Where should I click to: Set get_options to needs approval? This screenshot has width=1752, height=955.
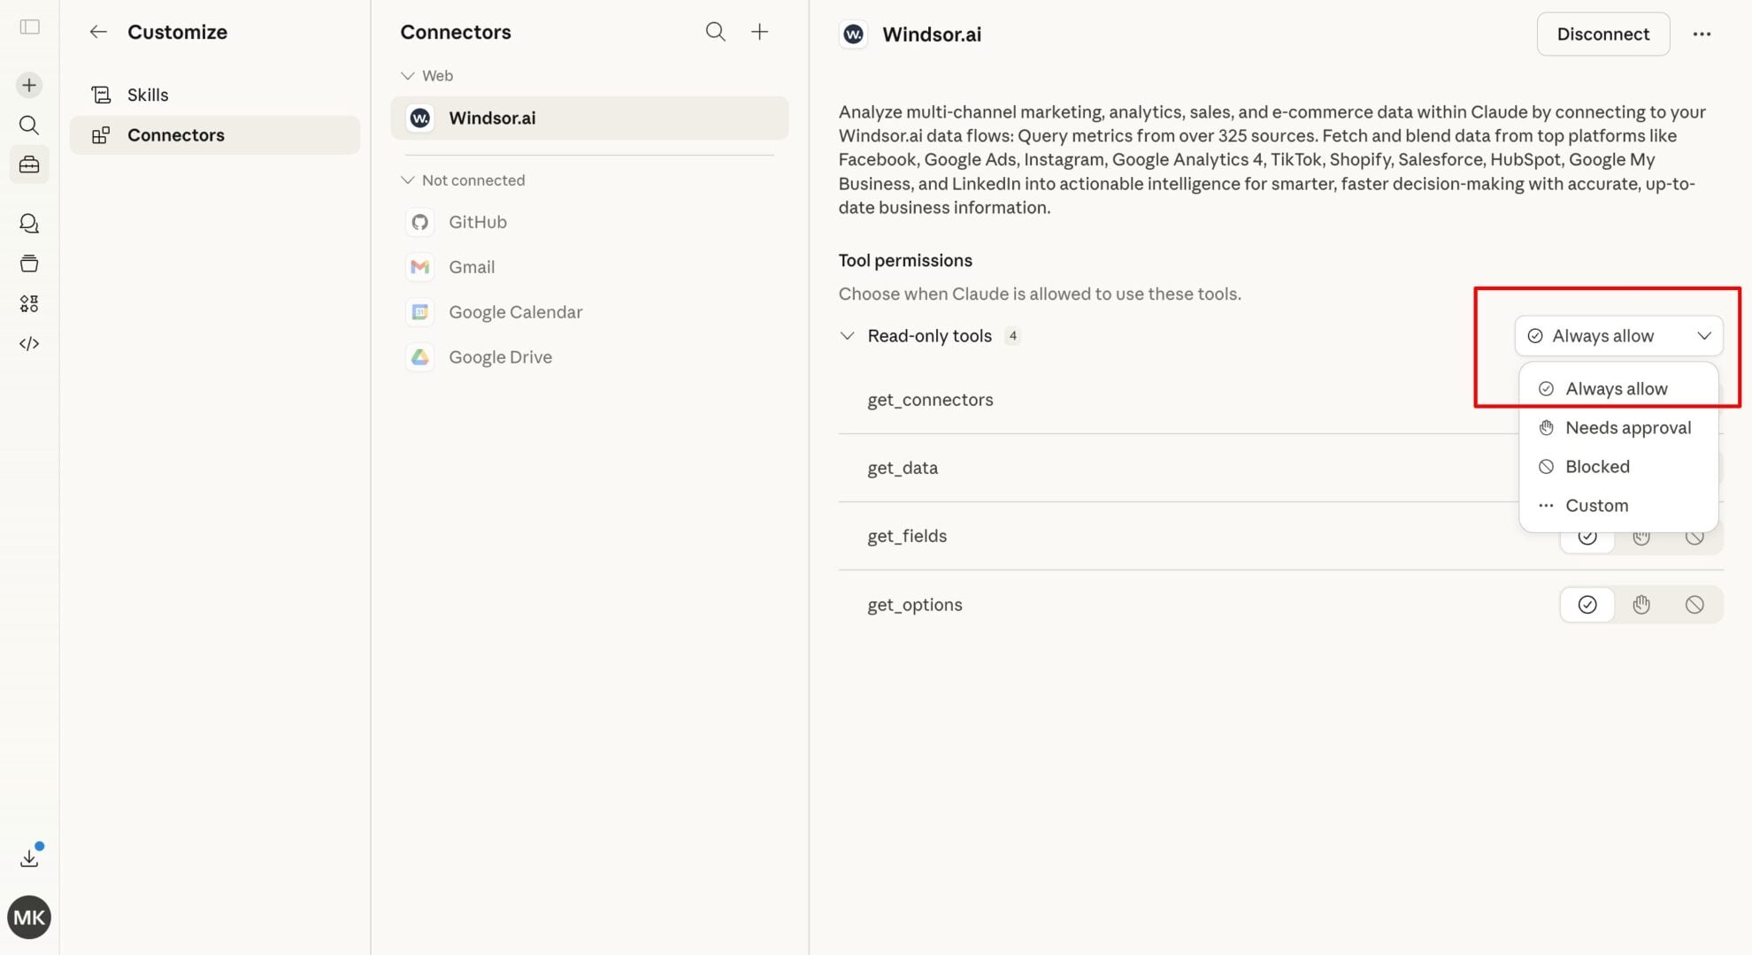[x=1641, y=605]
